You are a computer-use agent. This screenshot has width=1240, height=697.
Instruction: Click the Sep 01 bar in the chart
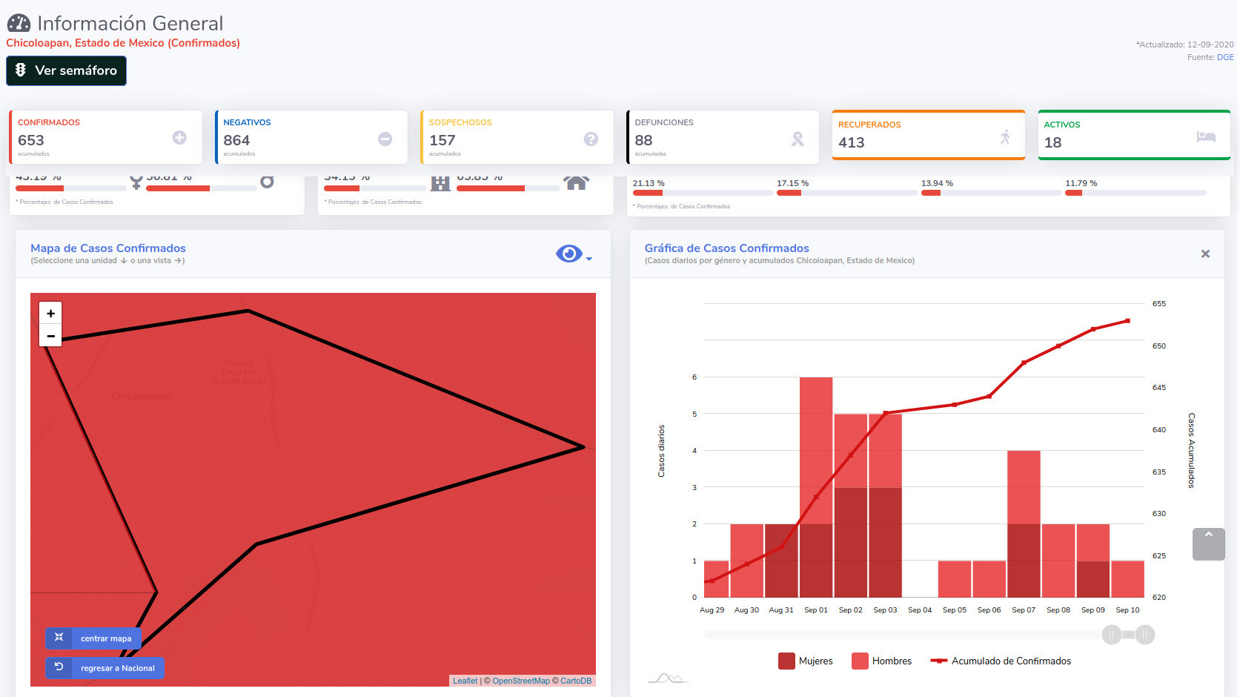pyautogui.click(x=815, y=487)
